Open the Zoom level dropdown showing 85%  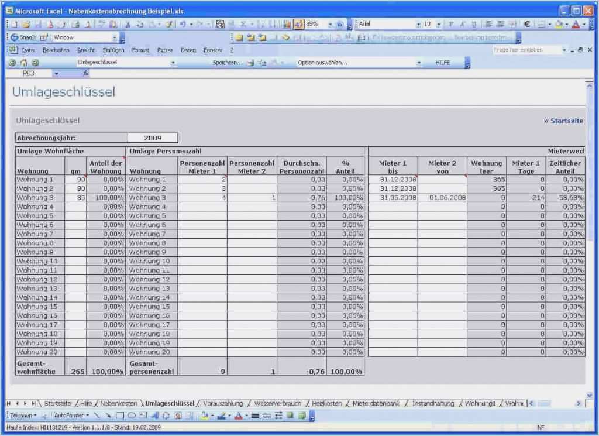(329, 24)
